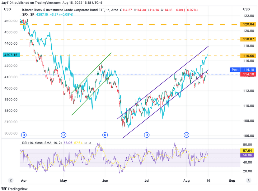258x191 pixels.
Task: Click the USD currency label on the left axis
Action: click(x=7, y=9)
